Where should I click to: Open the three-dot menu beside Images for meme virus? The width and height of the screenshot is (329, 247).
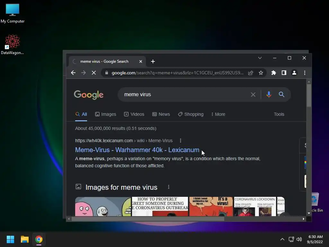[x=168, y=187]
